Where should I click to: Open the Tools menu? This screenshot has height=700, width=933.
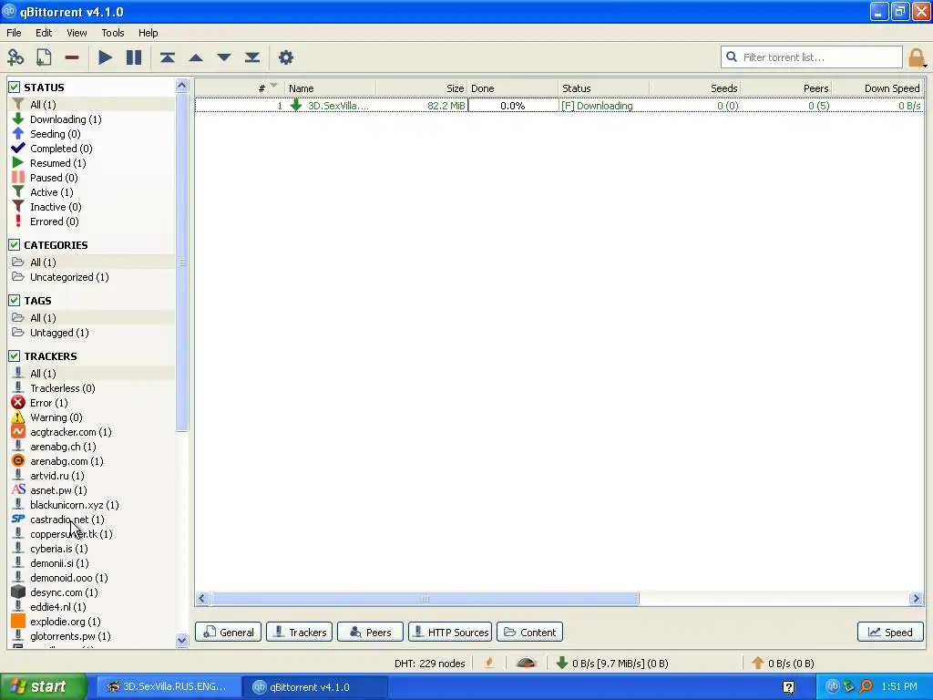(112, 33)
